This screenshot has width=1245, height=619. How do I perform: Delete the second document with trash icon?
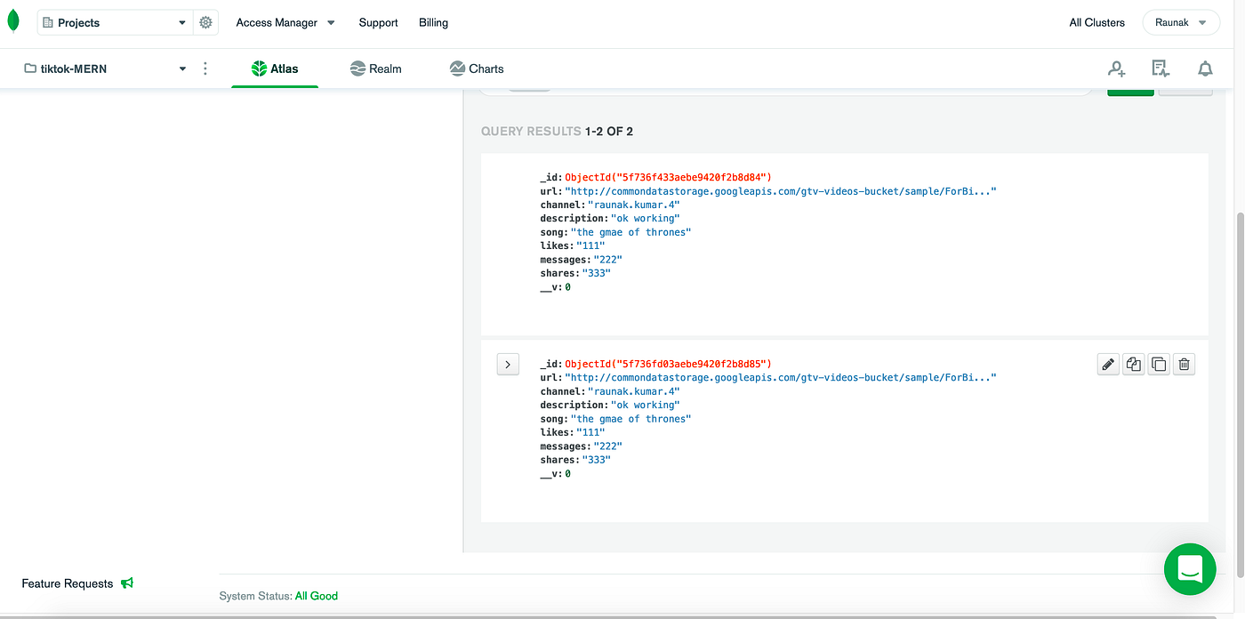(x=1184, y=364)
